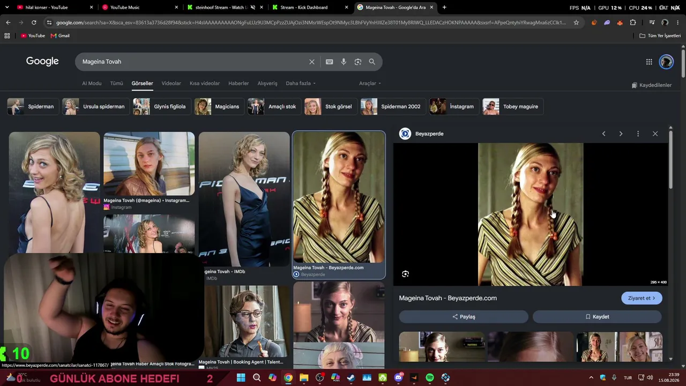Switch to the YouTube Music tab
686x386 pixels.
pyautogui.click(x=139, y=8)
